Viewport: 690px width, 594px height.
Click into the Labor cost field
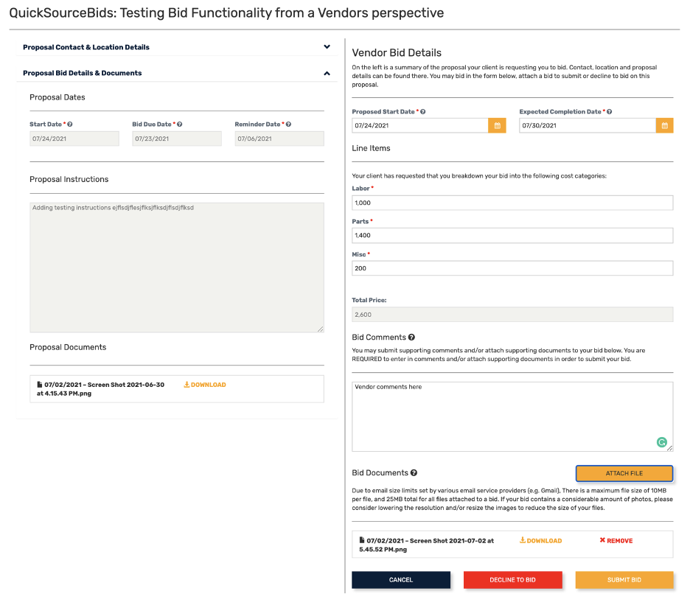click(512, 203)
